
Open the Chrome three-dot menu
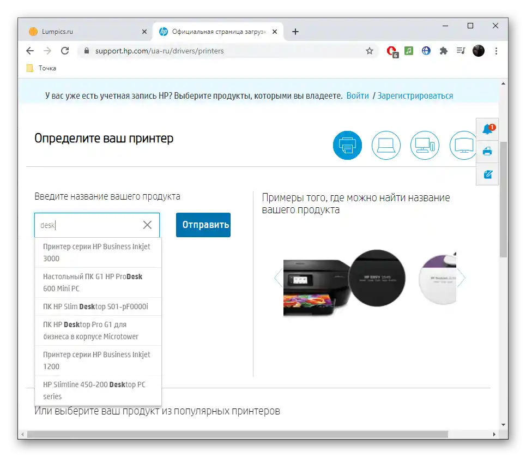pos(496,51)
